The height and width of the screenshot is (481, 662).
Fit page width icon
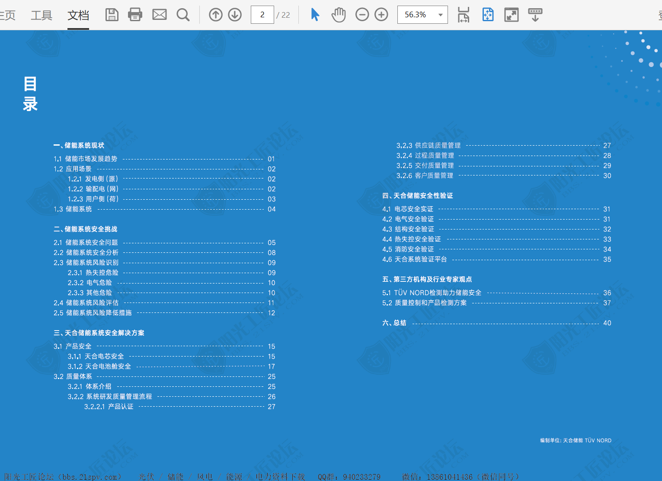pos(464,15)
